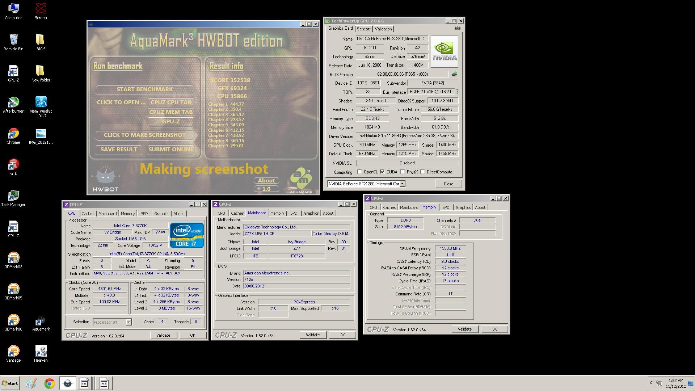Click the About button in AquaMark
The height and width of the screenshot is (391, 695).
[x=266, y=181]
